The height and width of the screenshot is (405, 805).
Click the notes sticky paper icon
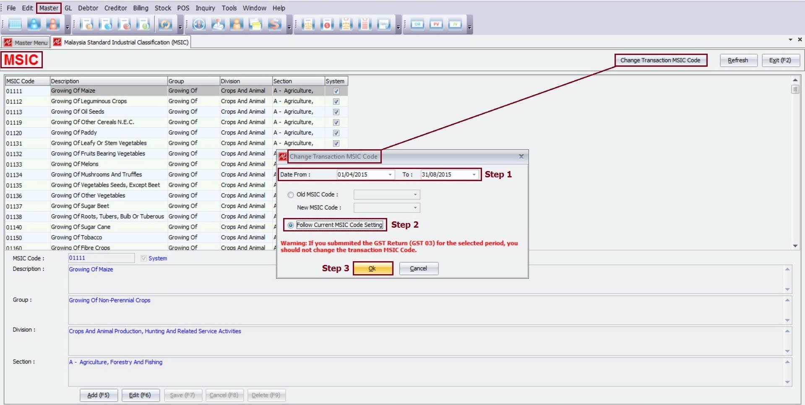tap(384, 24)
